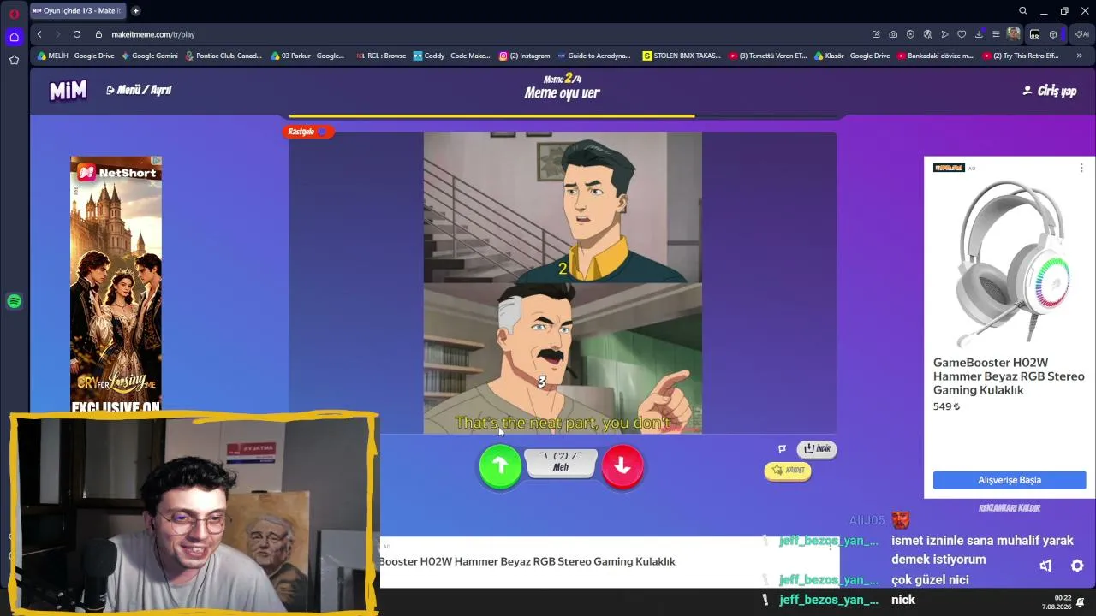Open the bookmarks star in Opera sidebar
Screen dimensions: 1096x616
click(14, 60)
